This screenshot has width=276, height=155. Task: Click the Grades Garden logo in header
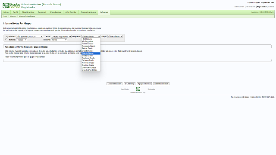click(12, 6)
